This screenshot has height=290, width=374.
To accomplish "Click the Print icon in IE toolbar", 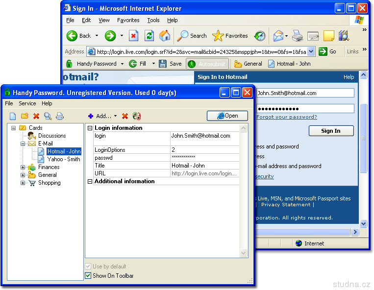I will click(298, 36).
